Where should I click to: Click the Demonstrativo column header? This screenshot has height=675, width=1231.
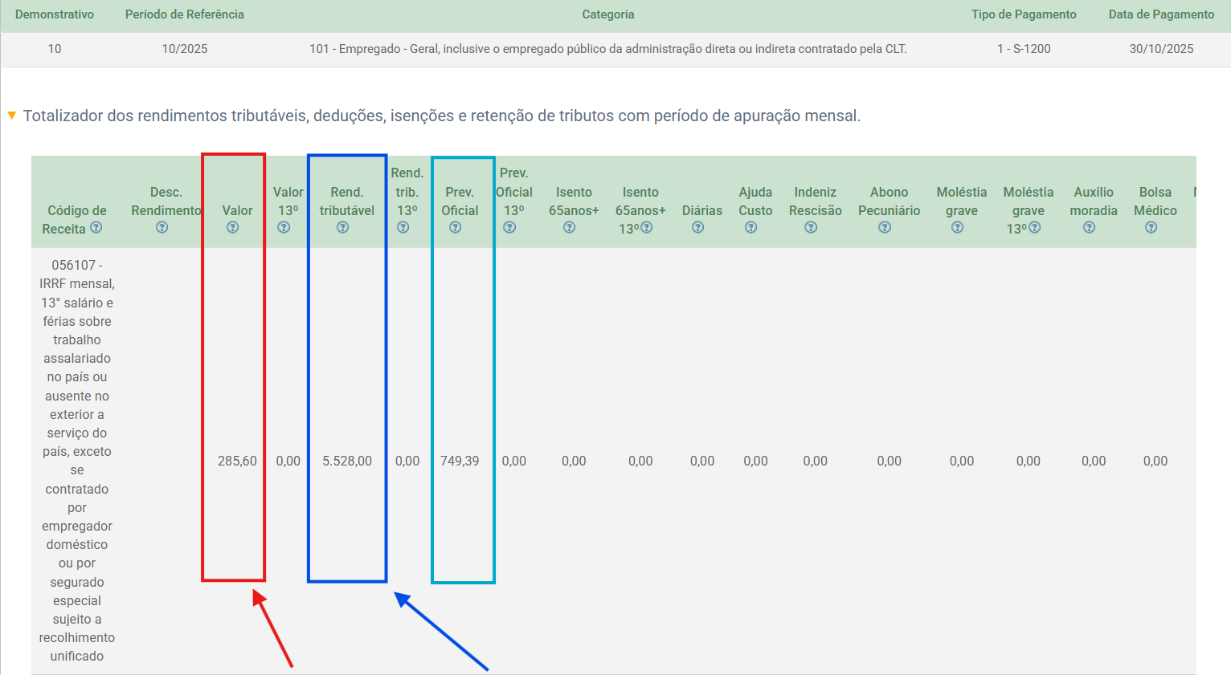55,14
